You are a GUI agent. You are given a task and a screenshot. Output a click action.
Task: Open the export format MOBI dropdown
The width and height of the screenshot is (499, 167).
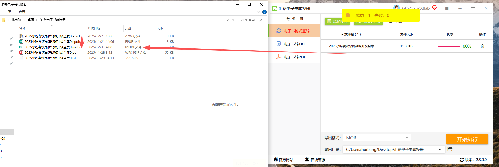click(x=377, y=138)
